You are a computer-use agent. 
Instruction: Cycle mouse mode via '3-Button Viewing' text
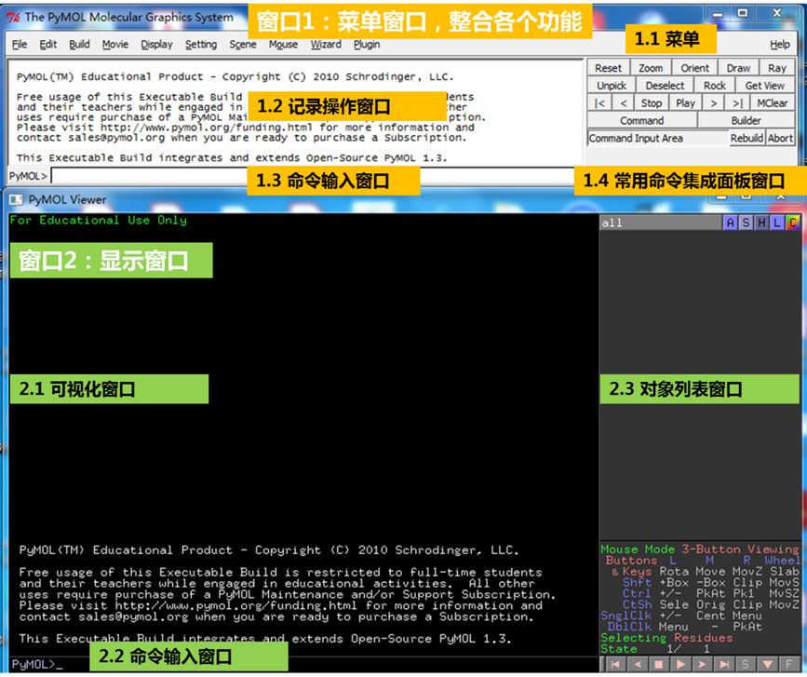click(x=740, y=549)
